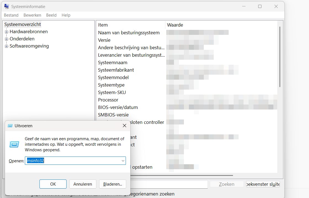Expand the Onderdelen tree node
This screenshot has width=309, height=198.
pos(6,39)
